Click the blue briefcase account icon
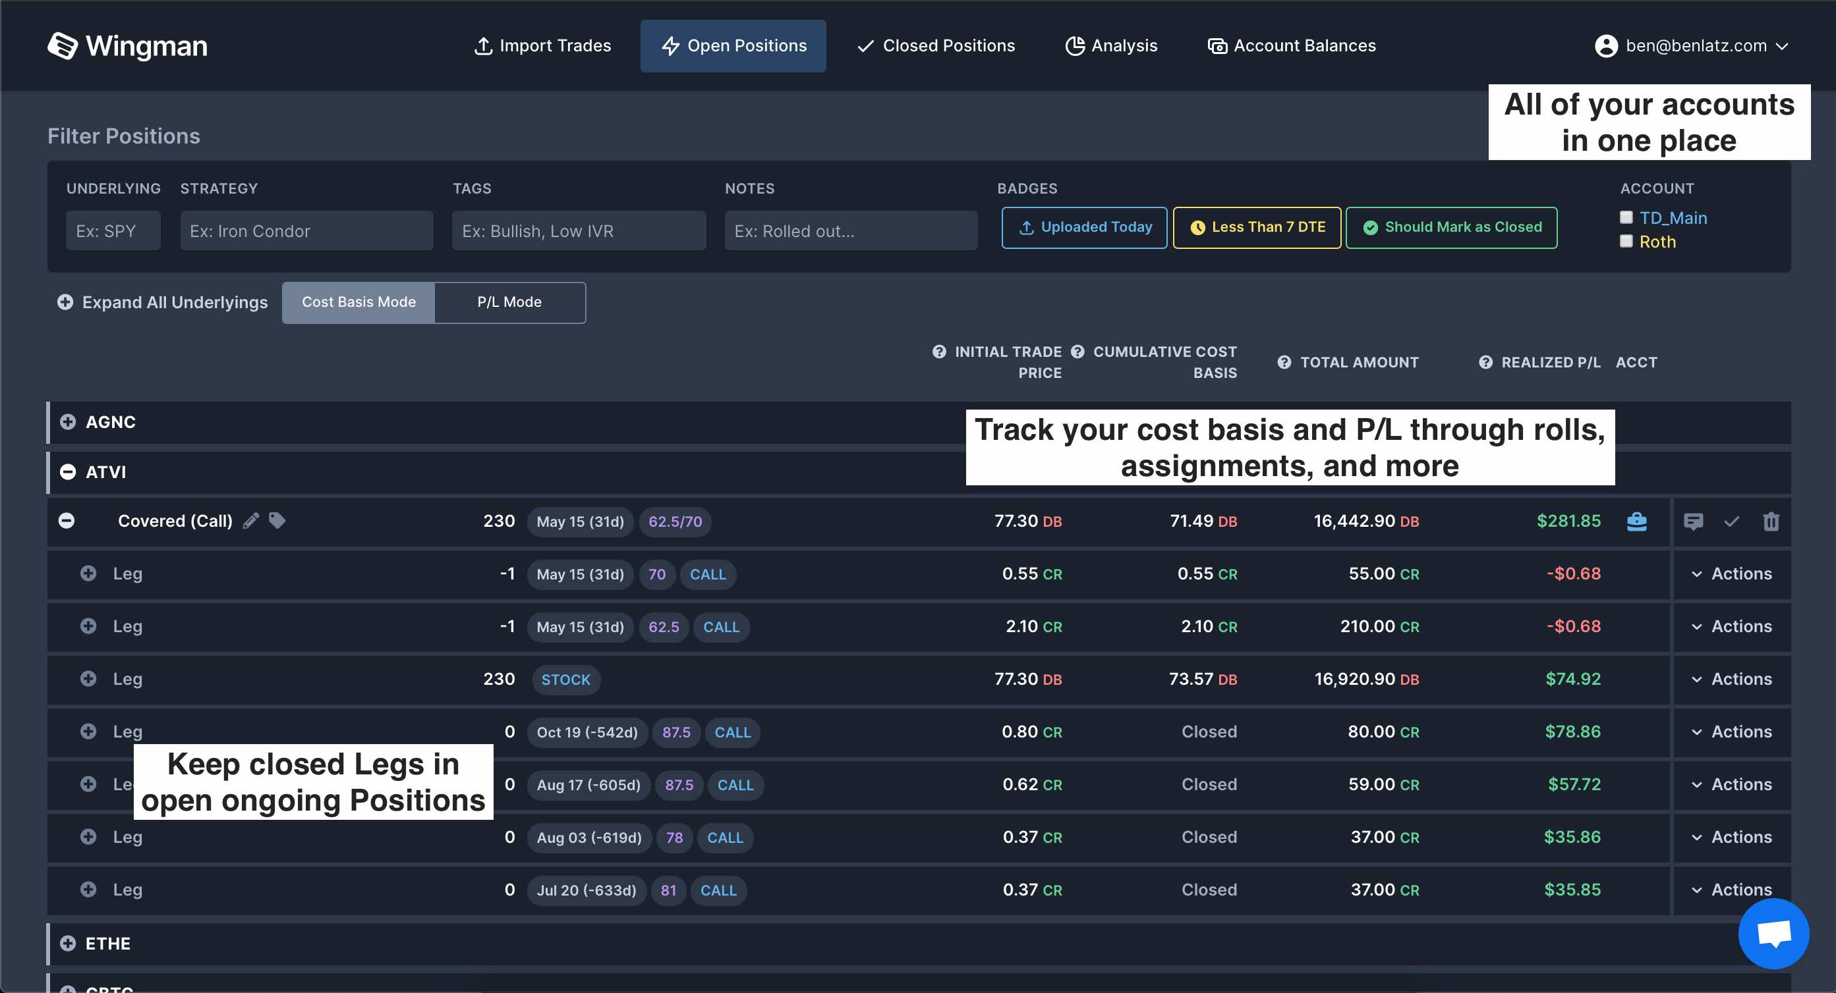Image resolution: width=1836 pixels, height=993 pixels. [x=1637, y=522]
